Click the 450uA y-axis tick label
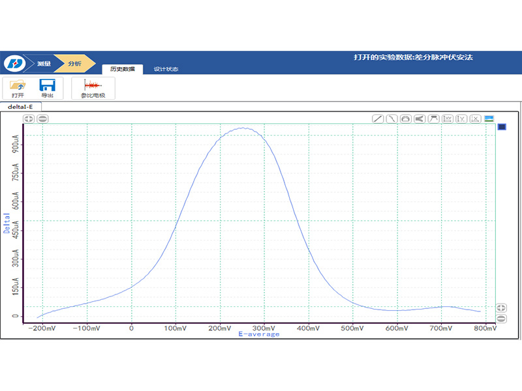This screenshot has height=391, width=522. point(16,230)
